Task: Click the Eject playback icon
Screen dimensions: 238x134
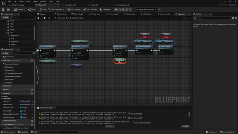Action: coord(127,9)
